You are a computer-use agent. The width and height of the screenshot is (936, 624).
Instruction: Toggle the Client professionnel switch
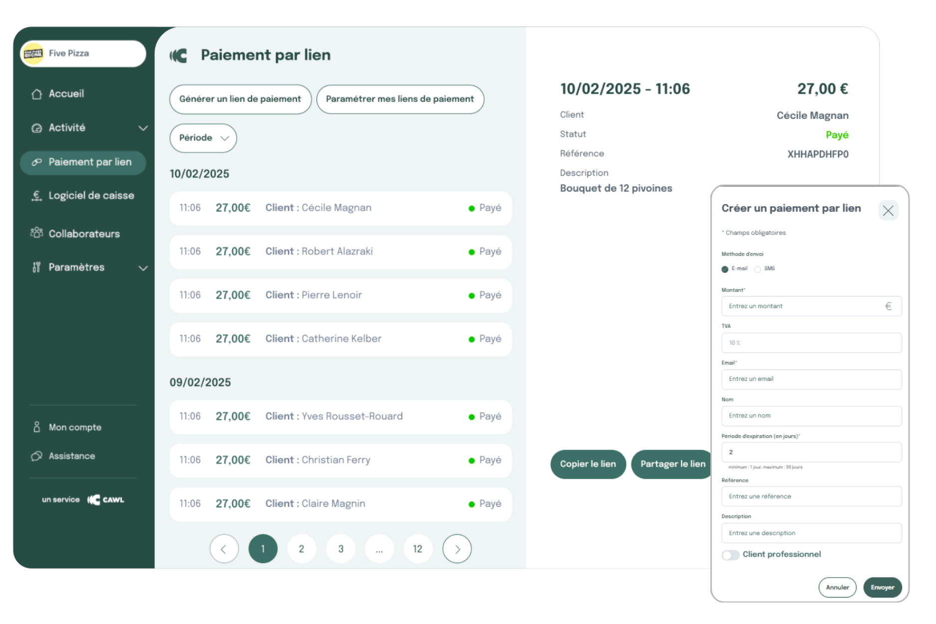tap(730, 555)
